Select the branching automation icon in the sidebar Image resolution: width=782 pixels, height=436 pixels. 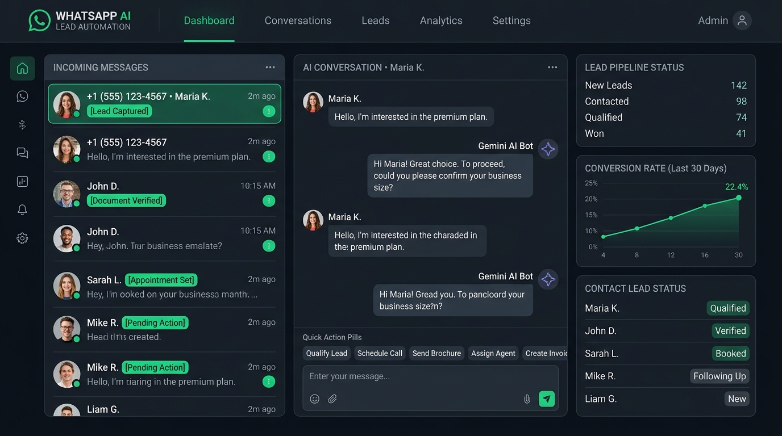(x=22, y=125)
